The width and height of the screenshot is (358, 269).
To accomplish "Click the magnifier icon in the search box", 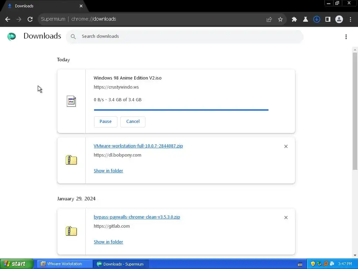I will pyautogui.click(x=73, y=36).
